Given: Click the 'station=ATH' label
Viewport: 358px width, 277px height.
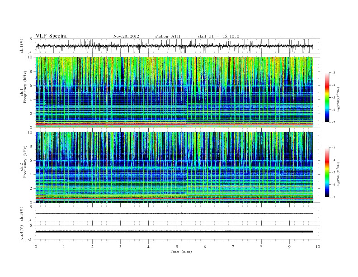Looking at the screenshot, I should (168, 36).
